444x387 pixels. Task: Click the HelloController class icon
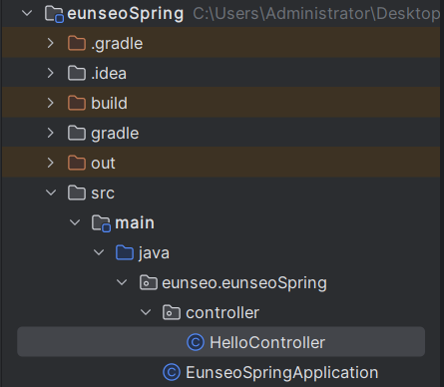point(196,342)
